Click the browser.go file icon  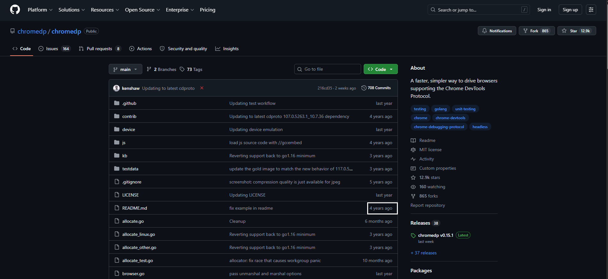[x=117, y=273]
